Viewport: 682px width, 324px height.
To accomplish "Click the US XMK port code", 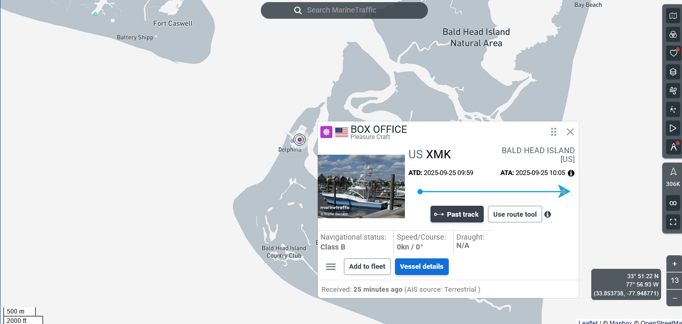I will [429, 154].
